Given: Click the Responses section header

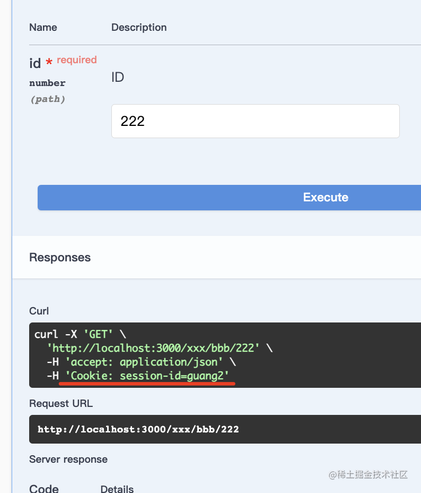Looking at the screenshot, I should [60, 258].
